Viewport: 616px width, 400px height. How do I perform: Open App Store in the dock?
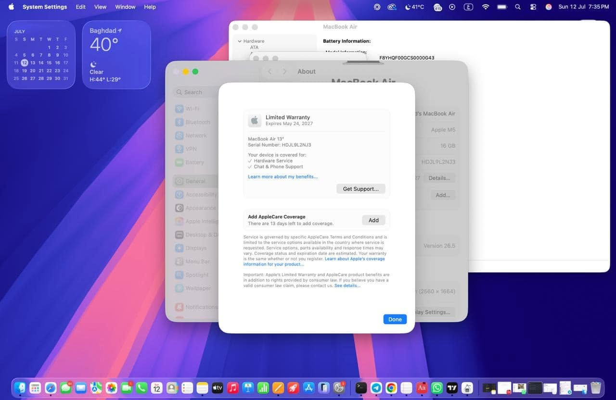309,387
